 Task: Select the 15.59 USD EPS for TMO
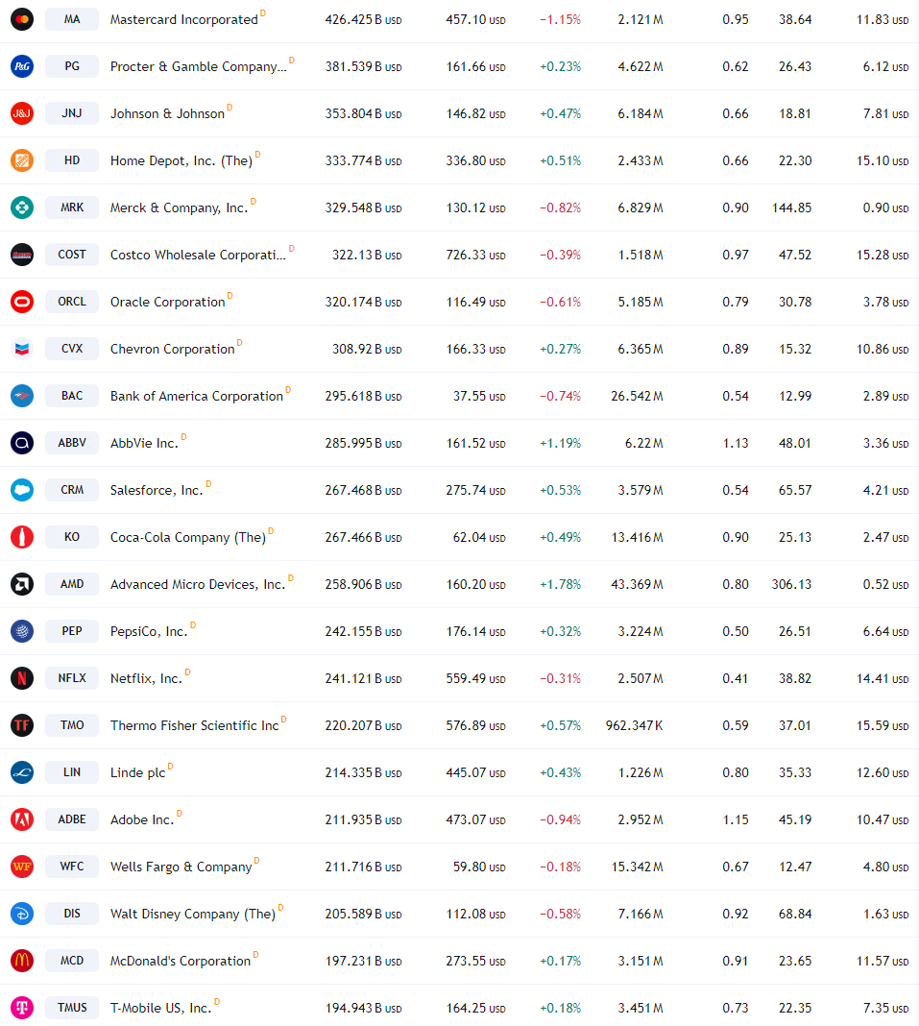click(883, 725)
